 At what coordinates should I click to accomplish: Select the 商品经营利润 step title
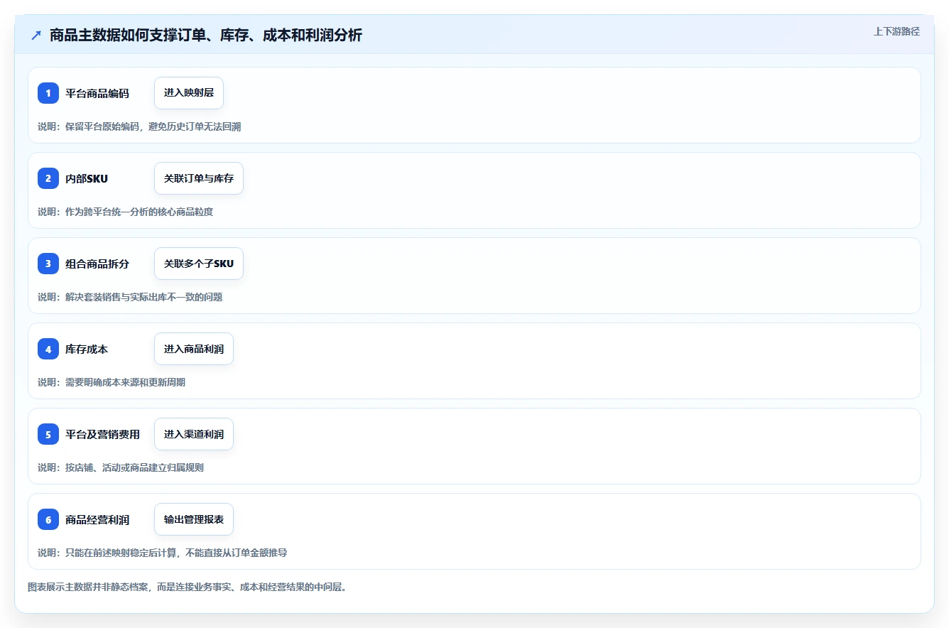click(x=97, y=519)
